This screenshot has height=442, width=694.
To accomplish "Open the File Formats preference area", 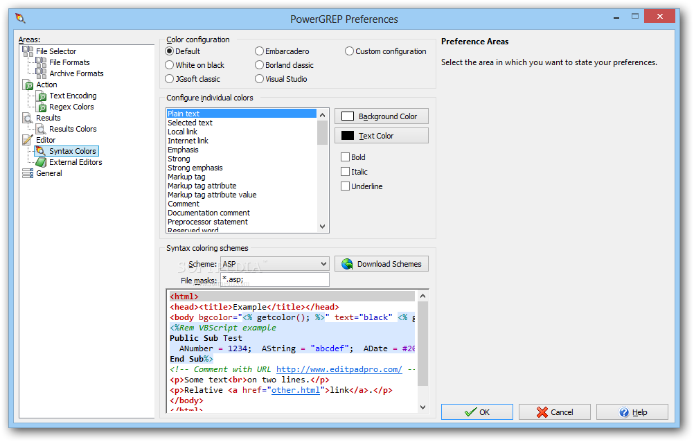I will tap(69, 62).
